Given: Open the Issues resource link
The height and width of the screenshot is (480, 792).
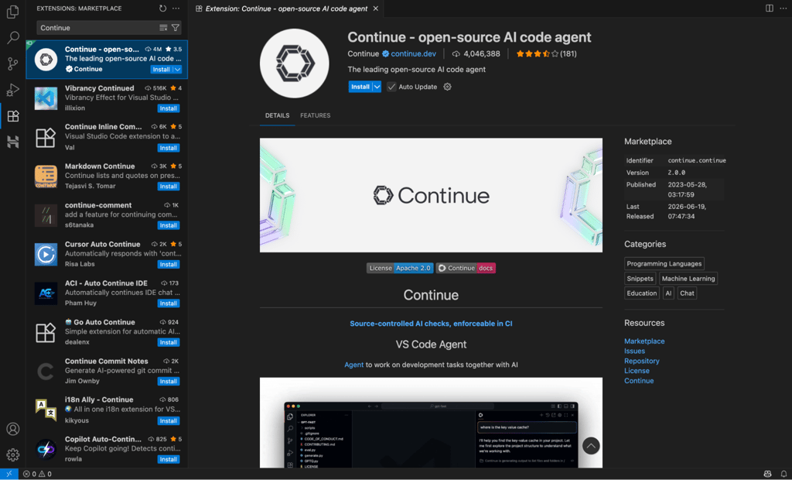Looking at the screenshot, I should 634,351.
